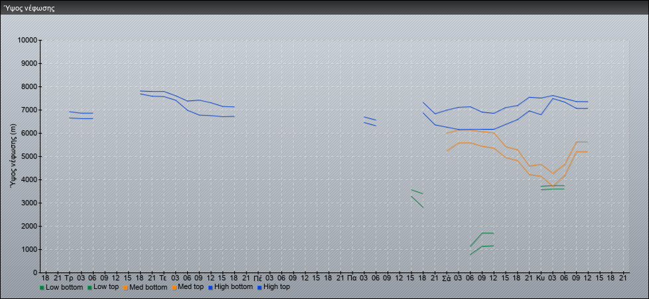Click the 10000 label on the y-axis
This screenshot has width=649, height=299.
point(27,41)
